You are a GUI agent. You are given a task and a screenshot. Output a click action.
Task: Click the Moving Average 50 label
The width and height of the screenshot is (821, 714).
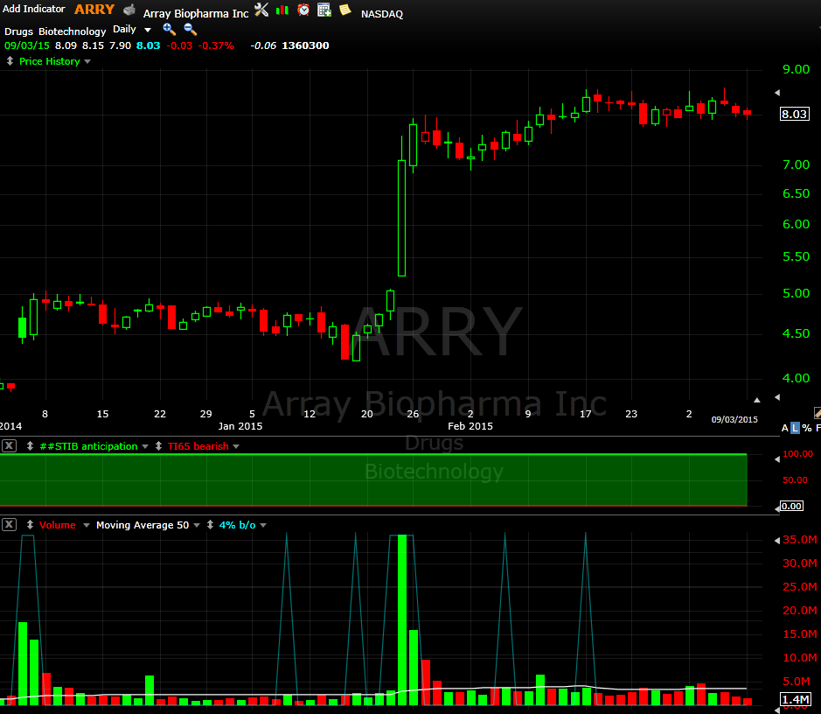(143, 525)
